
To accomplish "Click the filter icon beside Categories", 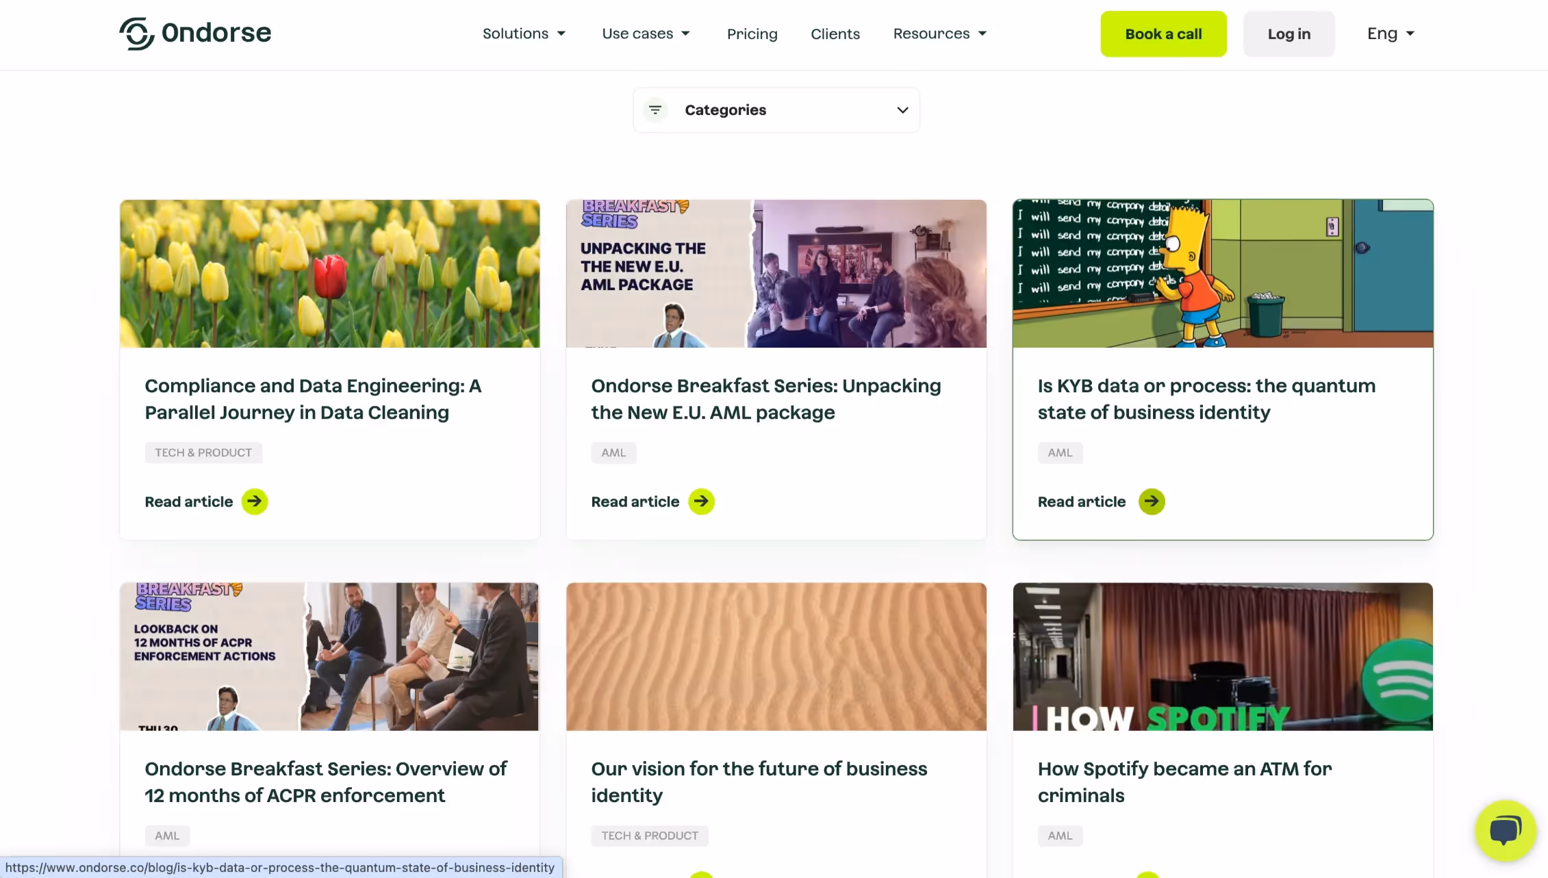I will click(x=655, y=109).
